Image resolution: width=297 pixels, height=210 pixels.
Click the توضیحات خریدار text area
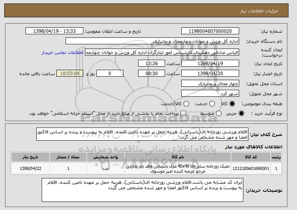142,190
